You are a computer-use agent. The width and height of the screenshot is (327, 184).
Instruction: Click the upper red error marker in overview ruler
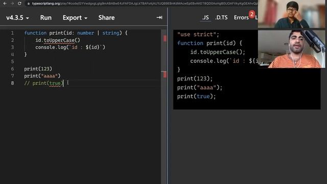(x=165, y=38)
